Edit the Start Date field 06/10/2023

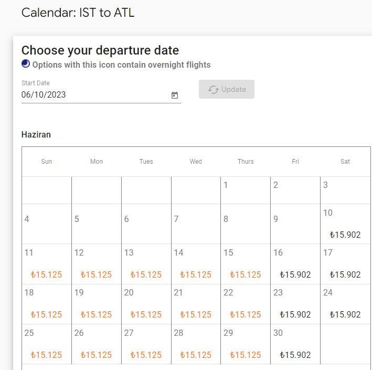pyautogui.click(x=101, y=94)
